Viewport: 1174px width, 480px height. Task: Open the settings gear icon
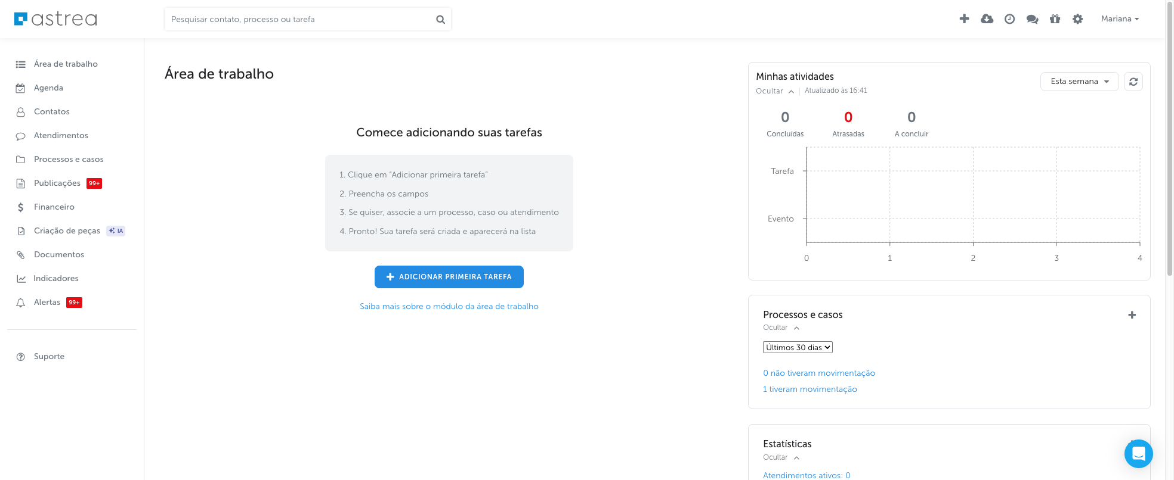pos(1077,19)
